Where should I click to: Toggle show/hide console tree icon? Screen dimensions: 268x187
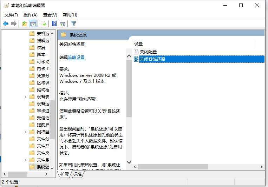(33, 24)
